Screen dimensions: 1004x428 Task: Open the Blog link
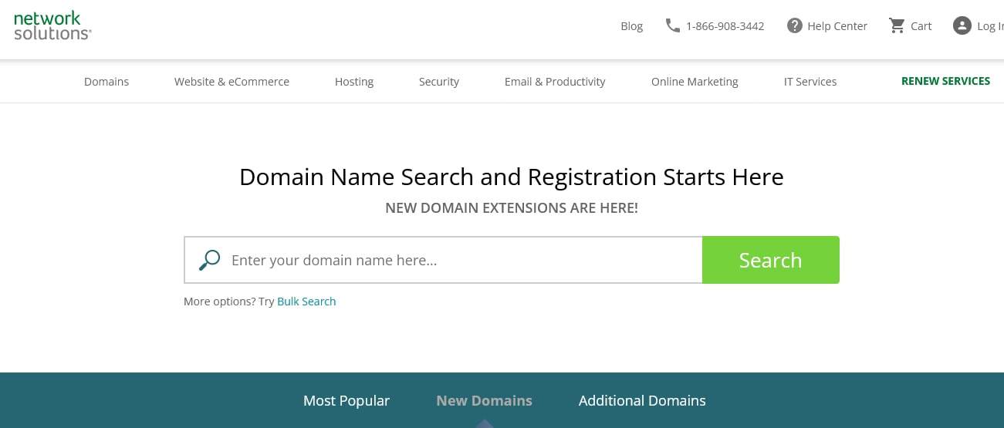(x=631, y=26)
